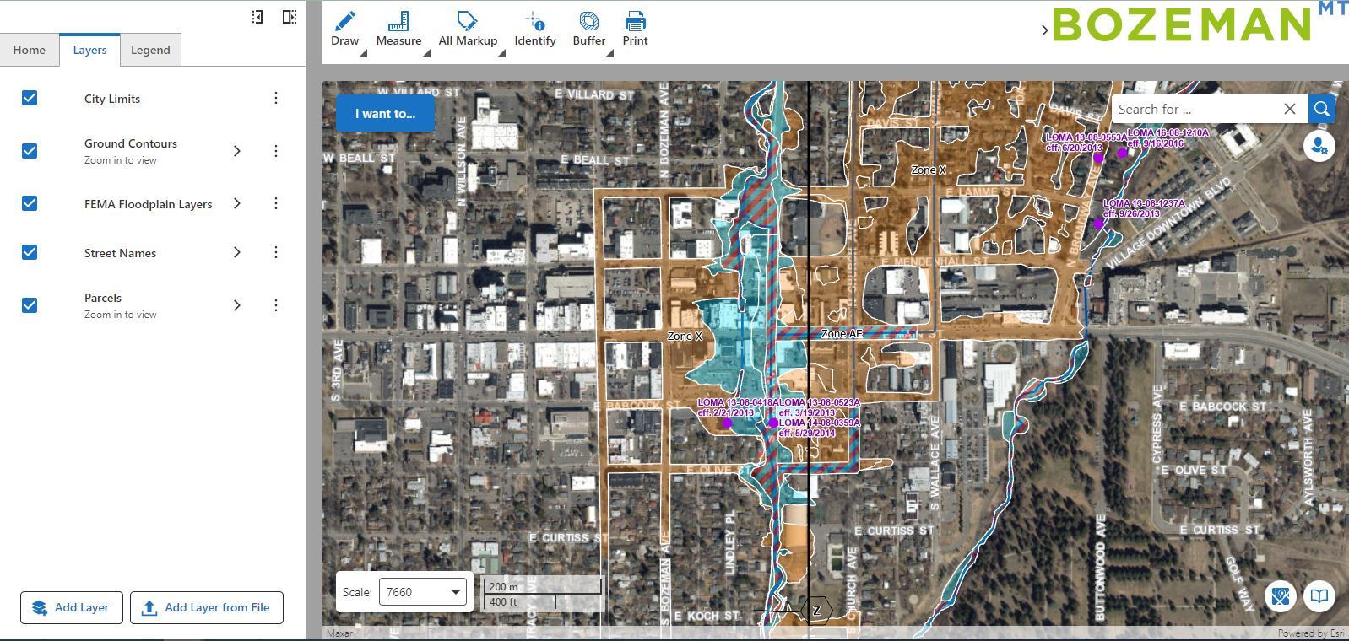Toggle the Parcels layer checkbox

pos(30,305)
